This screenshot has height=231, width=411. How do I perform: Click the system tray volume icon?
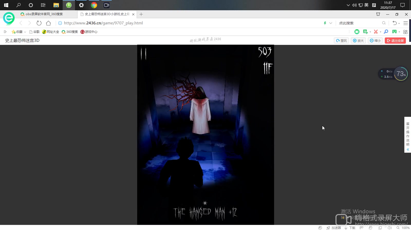(354, 5)
